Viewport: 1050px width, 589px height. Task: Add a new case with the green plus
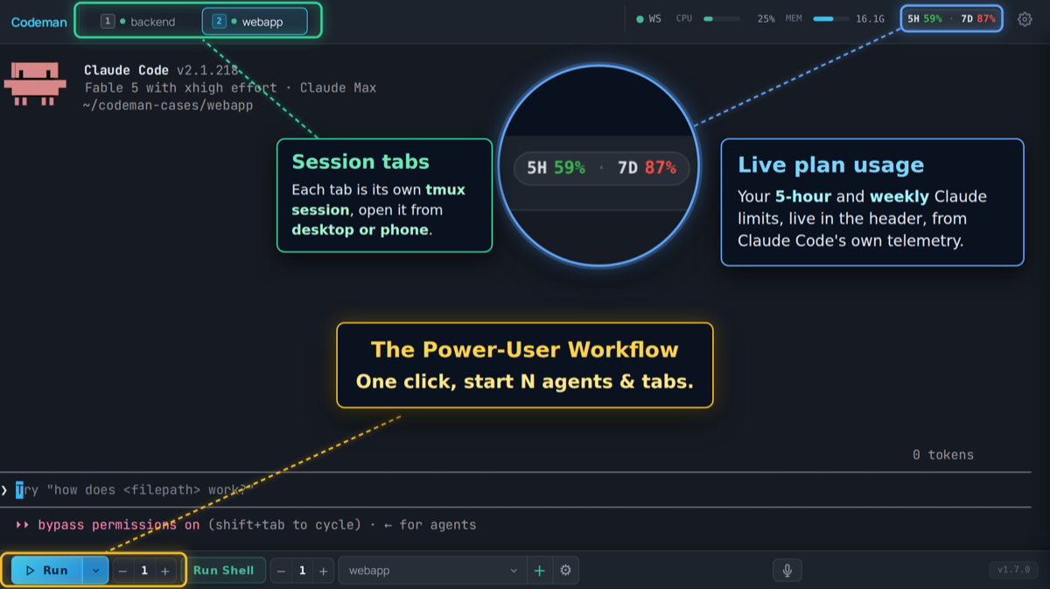540,571
